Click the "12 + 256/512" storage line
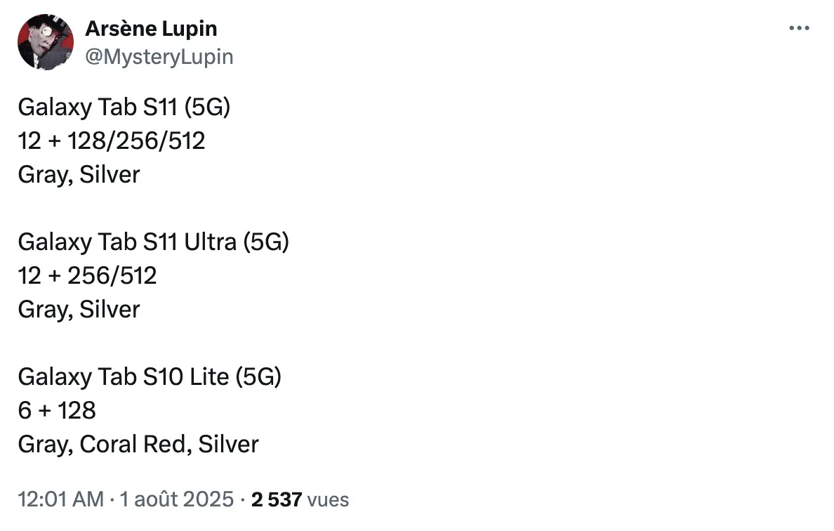The width and height of the screenshot is (834, 531). click(87, 275)
